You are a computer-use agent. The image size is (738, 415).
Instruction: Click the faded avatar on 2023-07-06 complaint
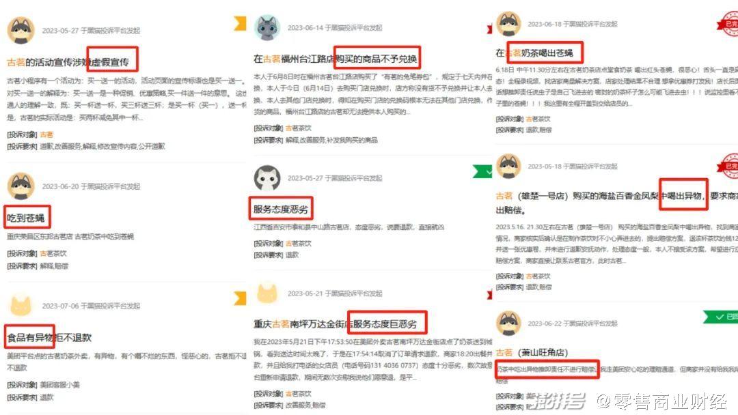pos(20,306)
